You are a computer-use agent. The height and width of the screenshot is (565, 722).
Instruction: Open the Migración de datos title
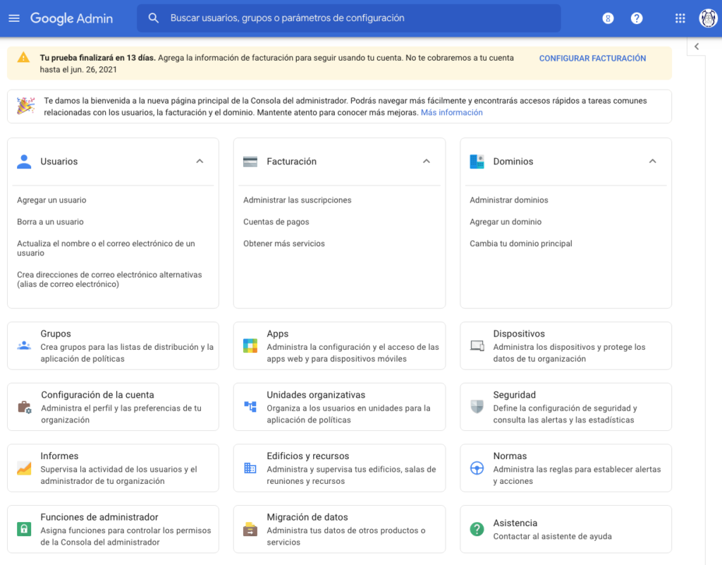point(307,517)
